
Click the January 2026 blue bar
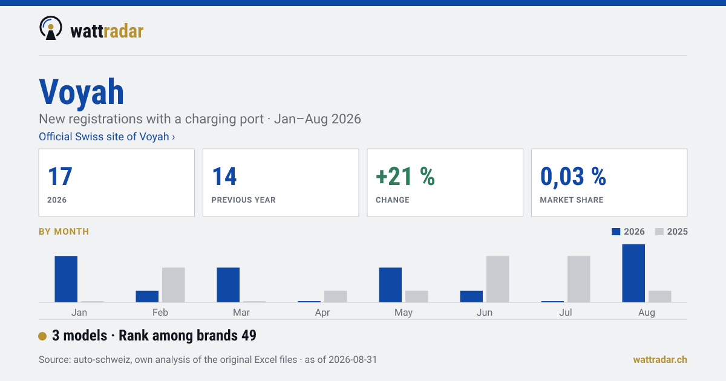click(x=66, y=279)
